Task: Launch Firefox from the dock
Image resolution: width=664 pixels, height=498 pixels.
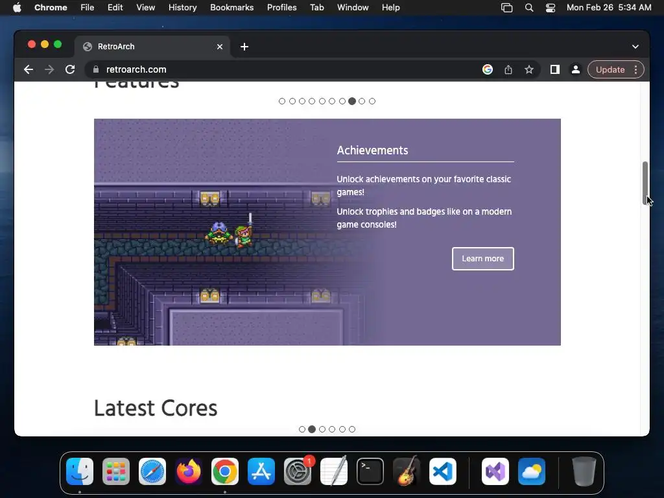Action: 189,471
